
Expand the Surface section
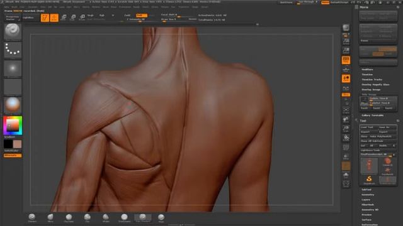[366, 220]
